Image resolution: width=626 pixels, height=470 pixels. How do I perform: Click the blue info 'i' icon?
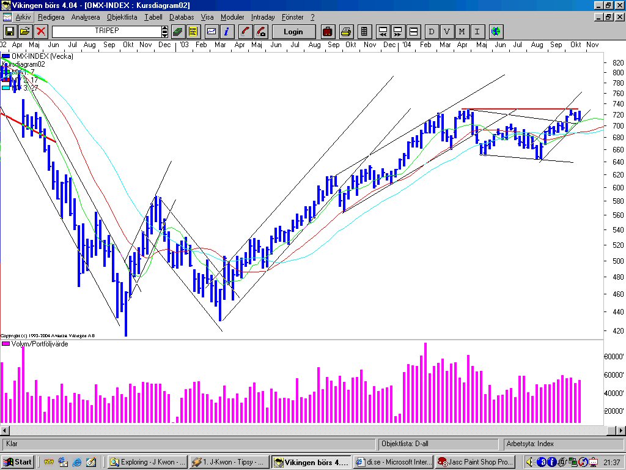click(226, 31)
